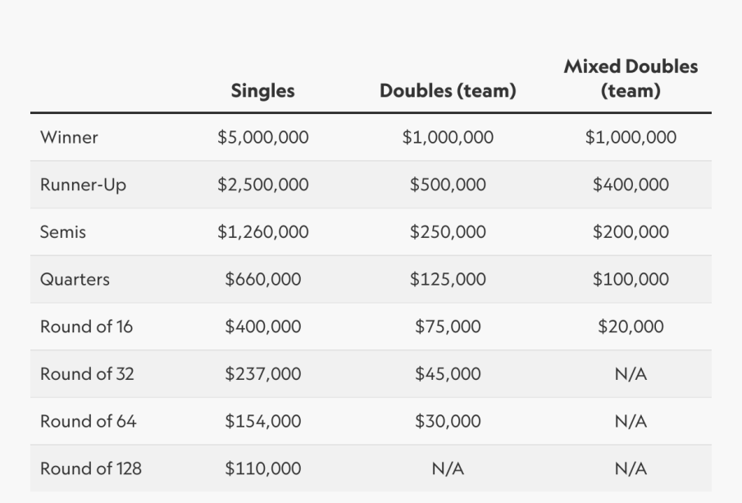Select the Runner-Up row label

84,185
